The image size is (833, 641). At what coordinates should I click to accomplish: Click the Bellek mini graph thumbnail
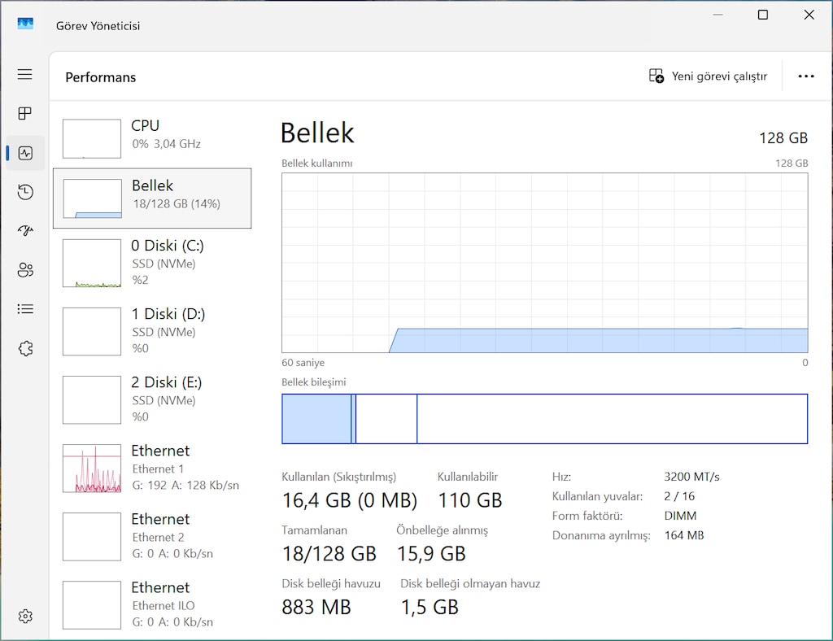[92, 198]
